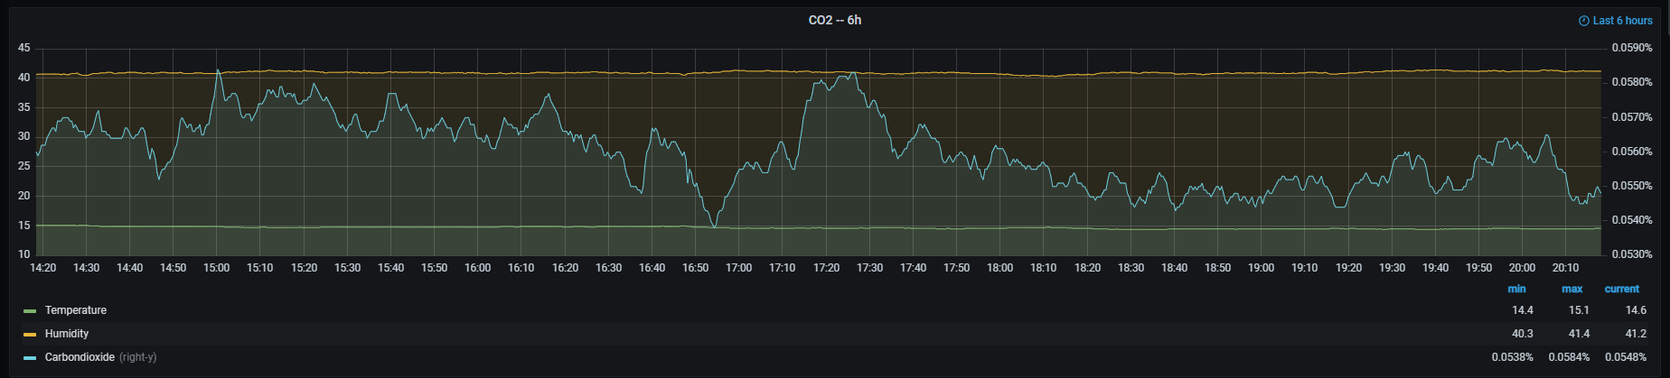1670x378 pixels.
Task: Click the (right-y) tag next to Carbondioxide
Action: [137, 357]
